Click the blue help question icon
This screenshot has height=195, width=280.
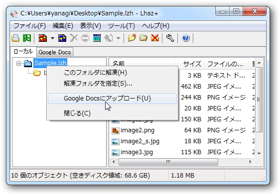(186, 38)
